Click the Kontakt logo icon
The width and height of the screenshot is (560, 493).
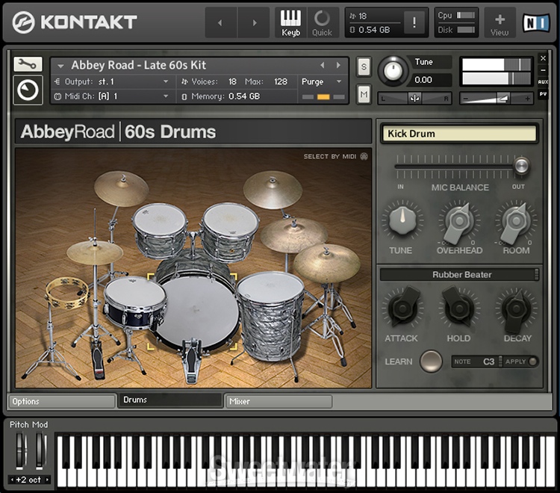click(x=23, y=22)
